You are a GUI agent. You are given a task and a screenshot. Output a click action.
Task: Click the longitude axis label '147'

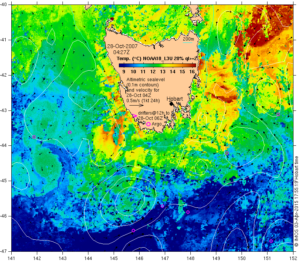click(165, 258)
